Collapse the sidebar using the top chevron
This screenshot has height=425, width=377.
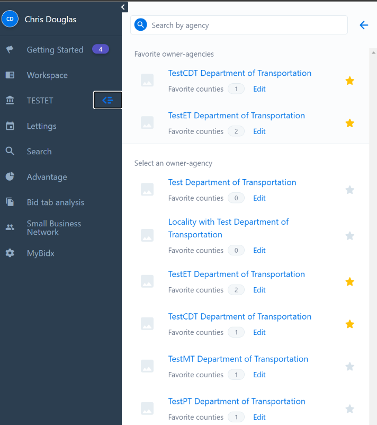click(x=123, y=7)
